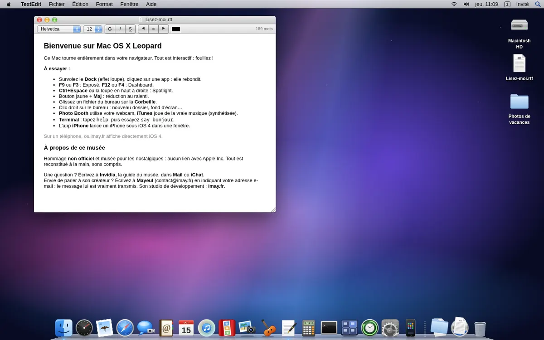Click the Terminal help bullet line
544x340 pixels.
[x=117, y=120]
